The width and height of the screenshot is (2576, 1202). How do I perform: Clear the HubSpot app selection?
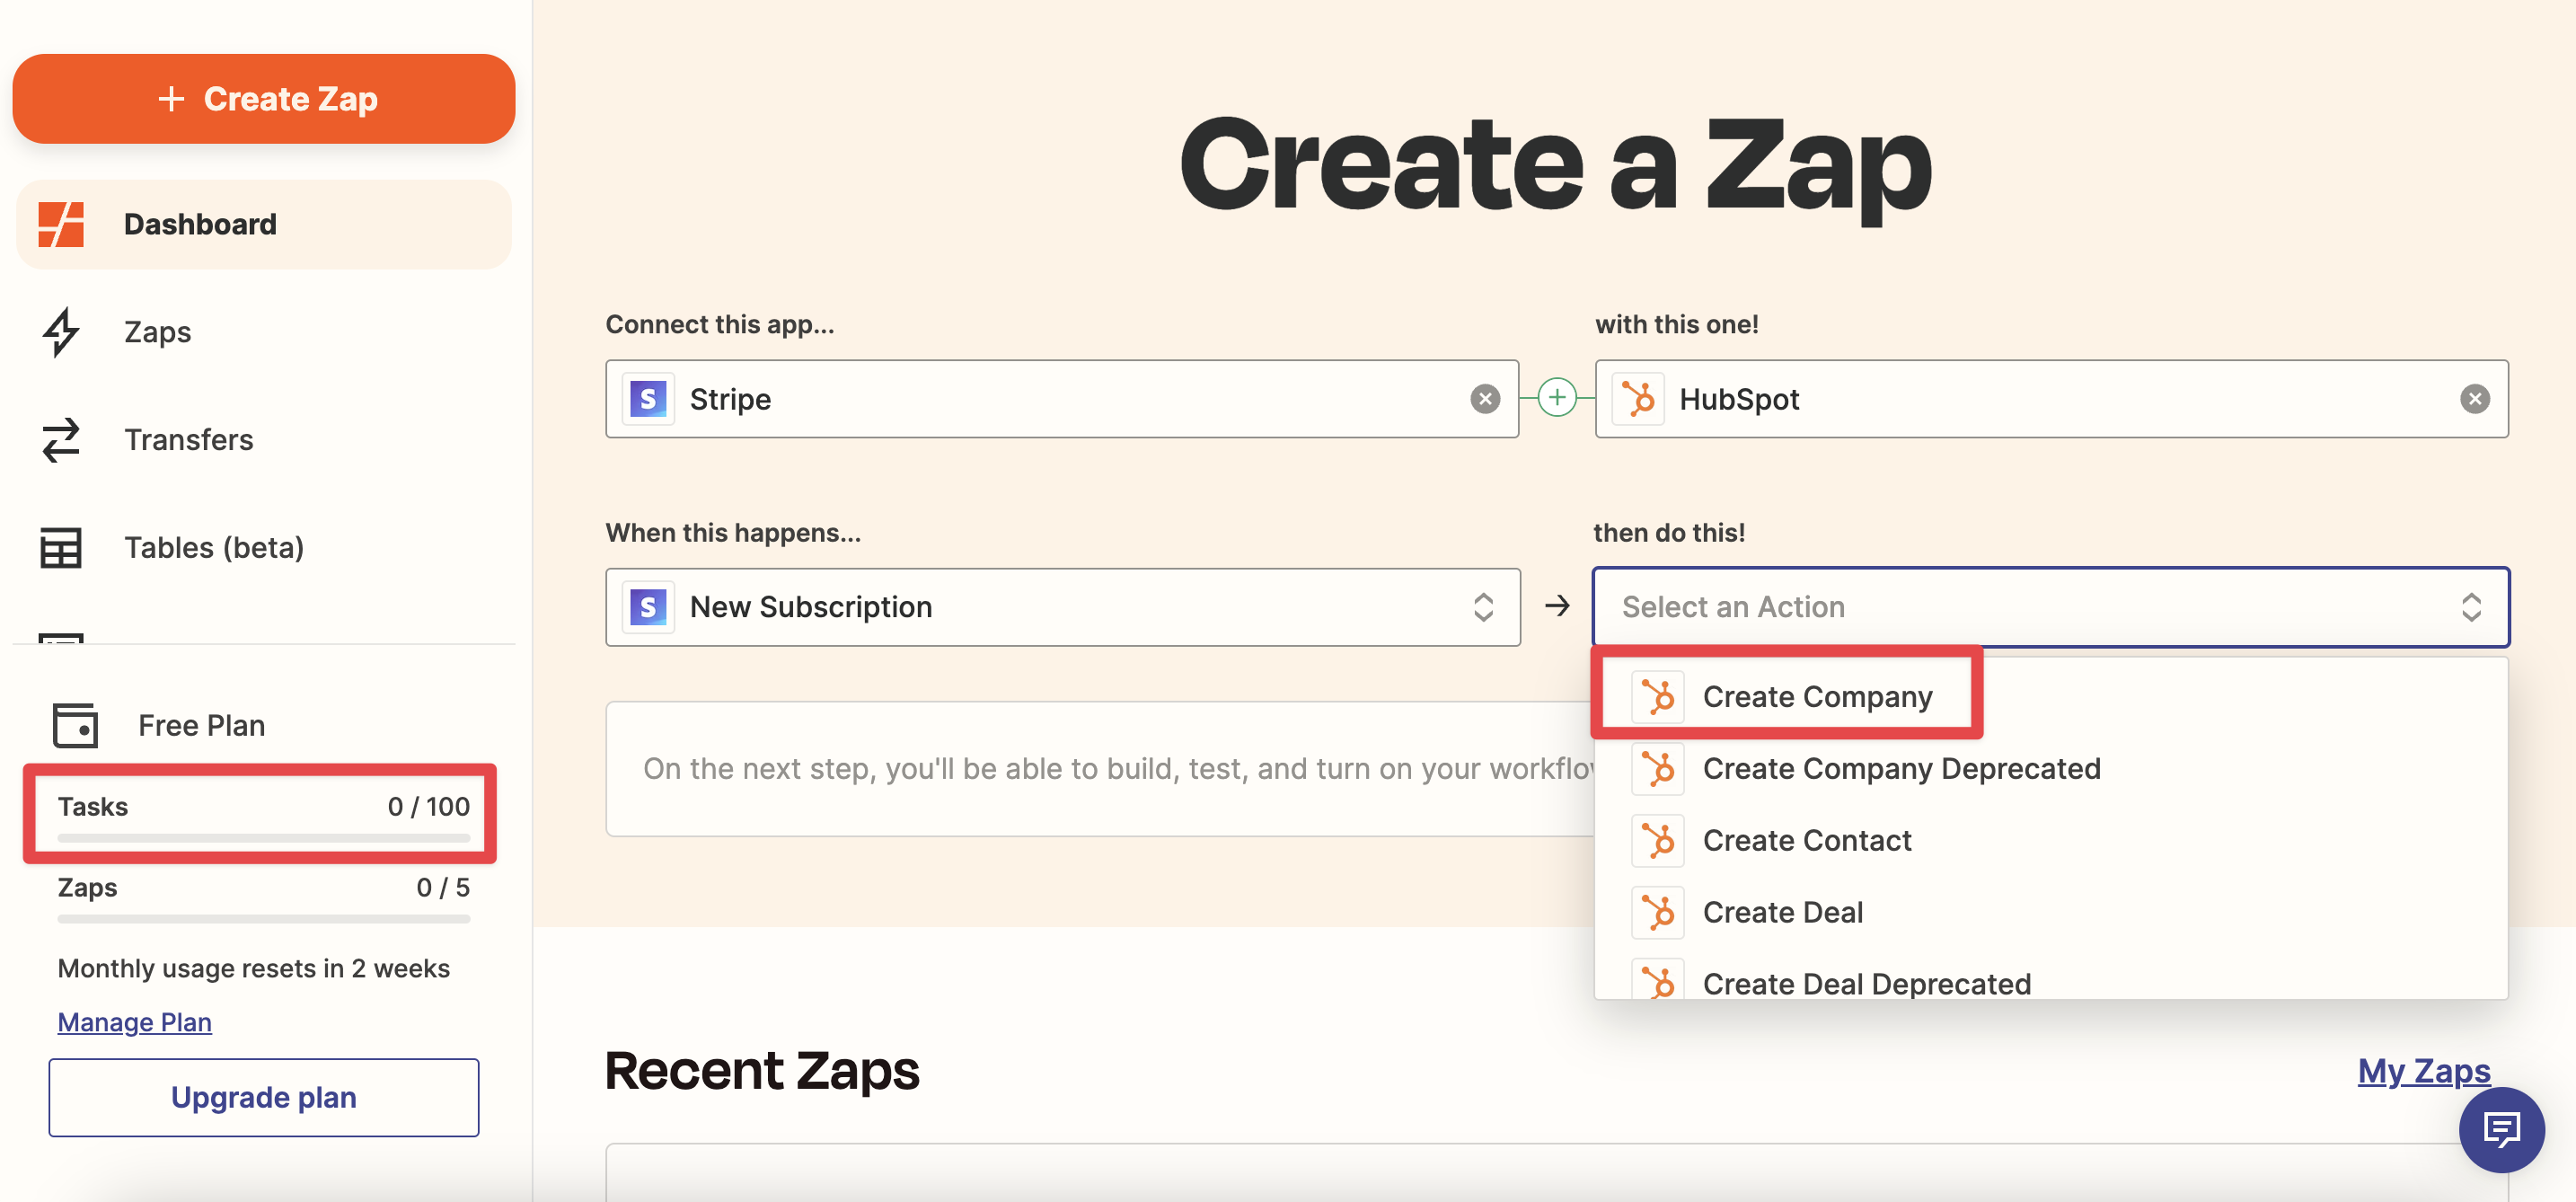tap(2475, 399)
